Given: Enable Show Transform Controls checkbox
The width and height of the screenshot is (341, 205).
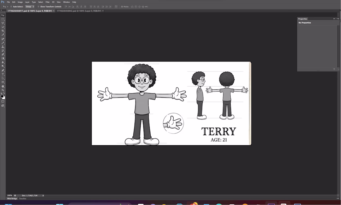Looking at the screenshot, I should (x=38, y=7).
